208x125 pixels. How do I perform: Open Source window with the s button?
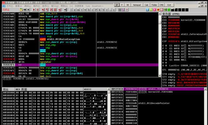114,10
